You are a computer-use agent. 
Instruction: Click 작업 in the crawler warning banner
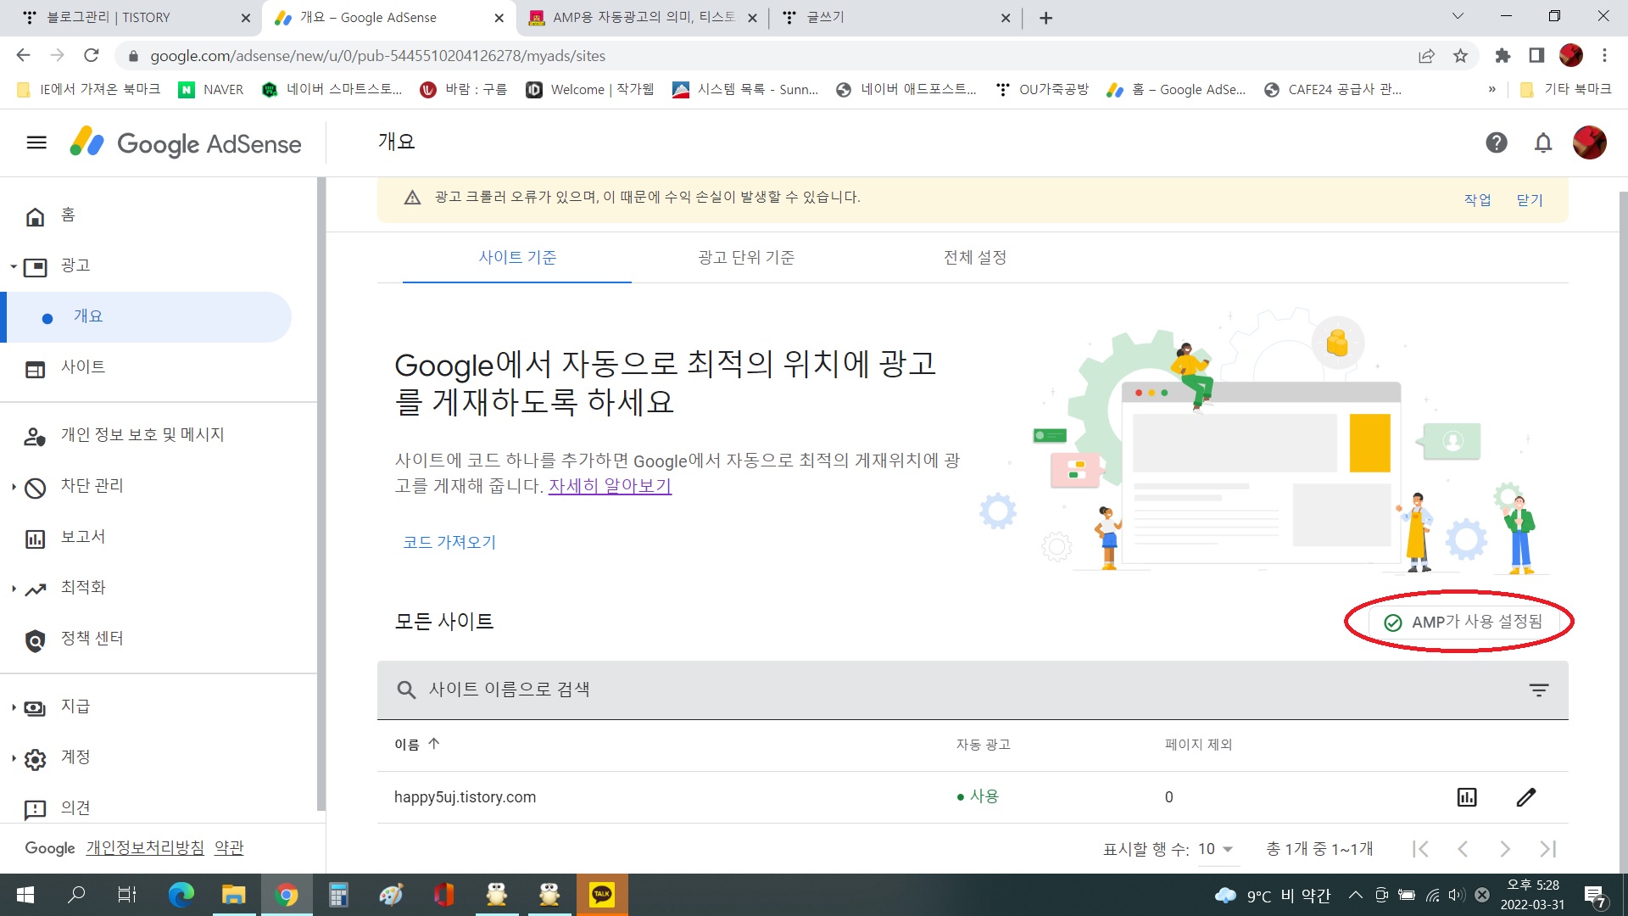[x=1477, y=200]
